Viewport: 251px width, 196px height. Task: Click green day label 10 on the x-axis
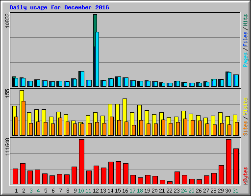coord(81,191)
